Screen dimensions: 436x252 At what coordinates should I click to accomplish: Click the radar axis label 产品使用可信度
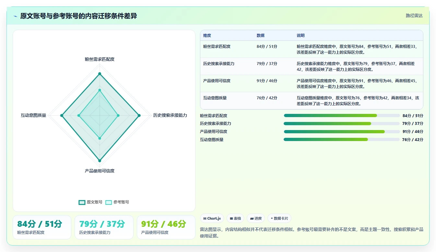[100, 171]
